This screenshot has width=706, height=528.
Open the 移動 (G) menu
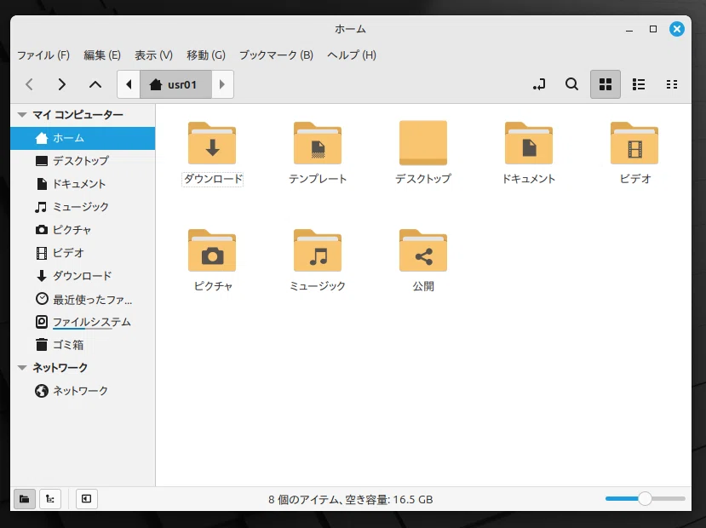206,55
